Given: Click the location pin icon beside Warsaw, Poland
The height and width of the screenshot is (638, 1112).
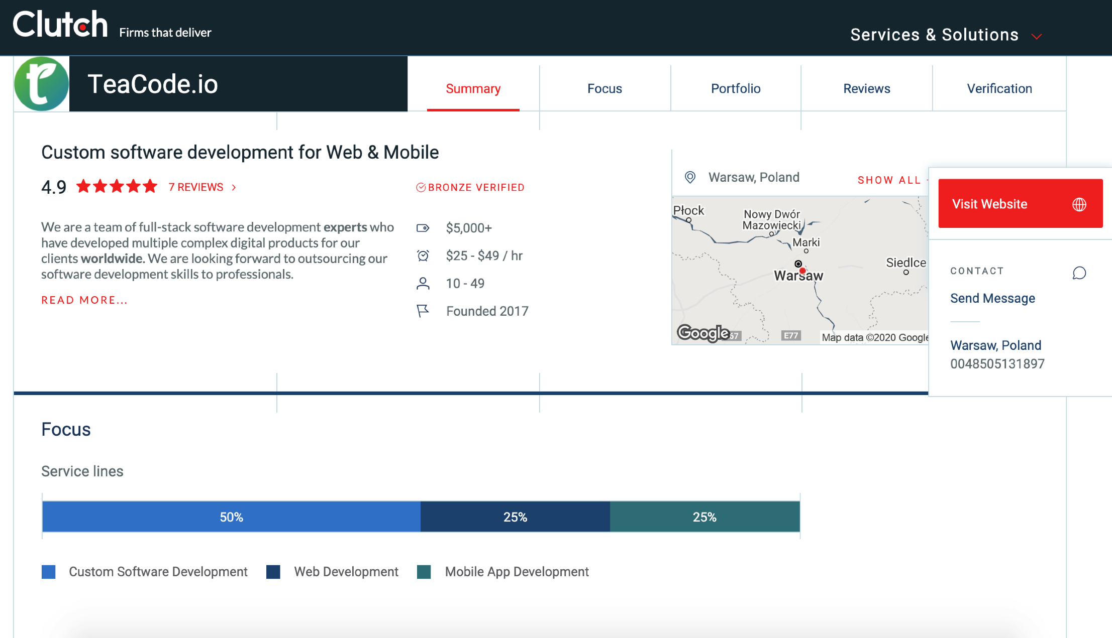Looking at the screenshot, I should pos(690,177).
